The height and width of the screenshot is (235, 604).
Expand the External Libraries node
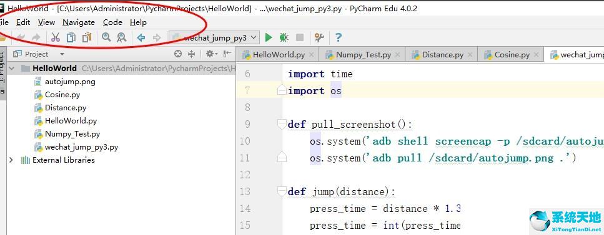click(11, 160)
